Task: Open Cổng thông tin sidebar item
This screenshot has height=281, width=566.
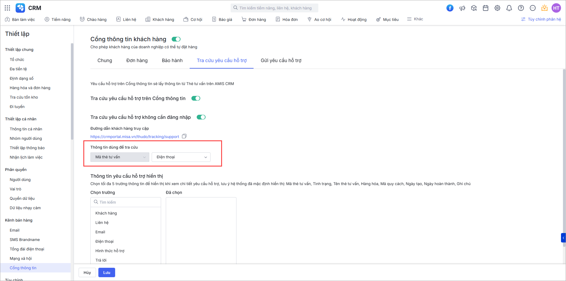Action: (35, 268)
